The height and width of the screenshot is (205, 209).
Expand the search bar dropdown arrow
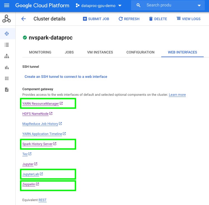pos(199,6)
